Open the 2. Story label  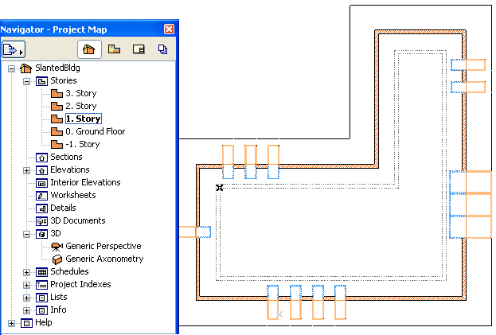pos(81,106)
